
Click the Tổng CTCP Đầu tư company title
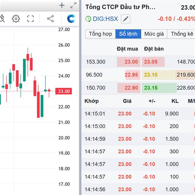point(120,7)
